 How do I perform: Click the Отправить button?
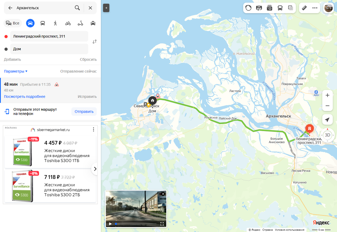point(84,112)
